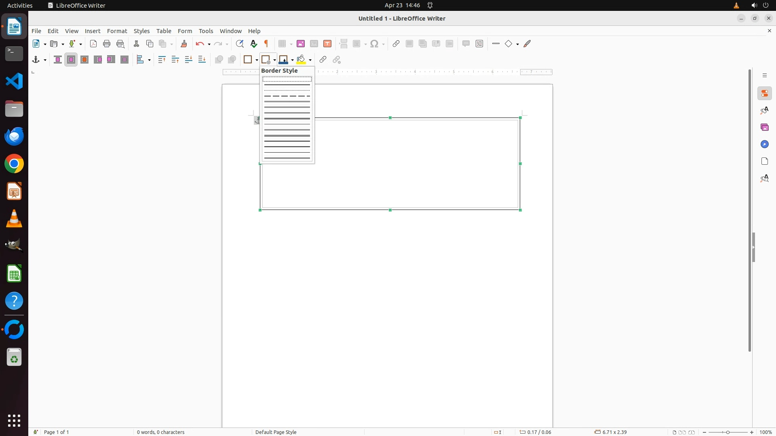Toggle the Wrap Through option
The width and height of the screenshot is (776, 436).
[124, 60]
